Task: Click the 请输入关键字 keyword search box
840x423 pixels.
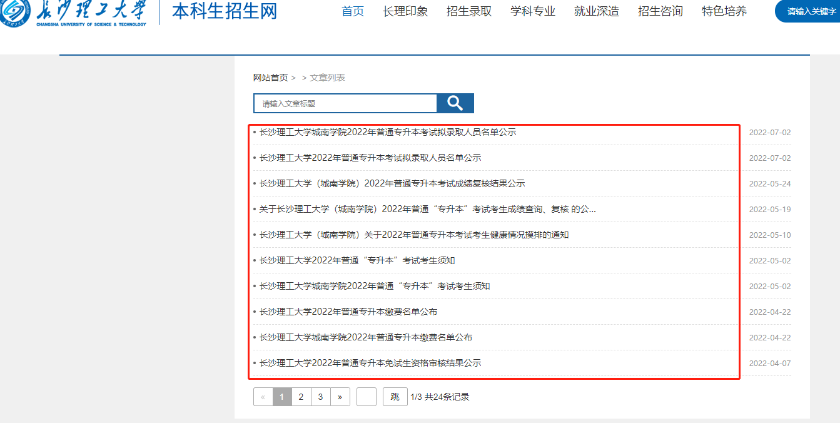Action: [x=807, y=11]
